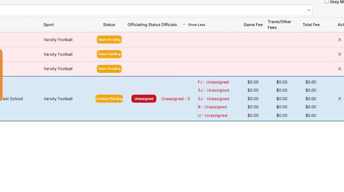Open the 'Unassigned - 5' officials link

pos(176,99)
